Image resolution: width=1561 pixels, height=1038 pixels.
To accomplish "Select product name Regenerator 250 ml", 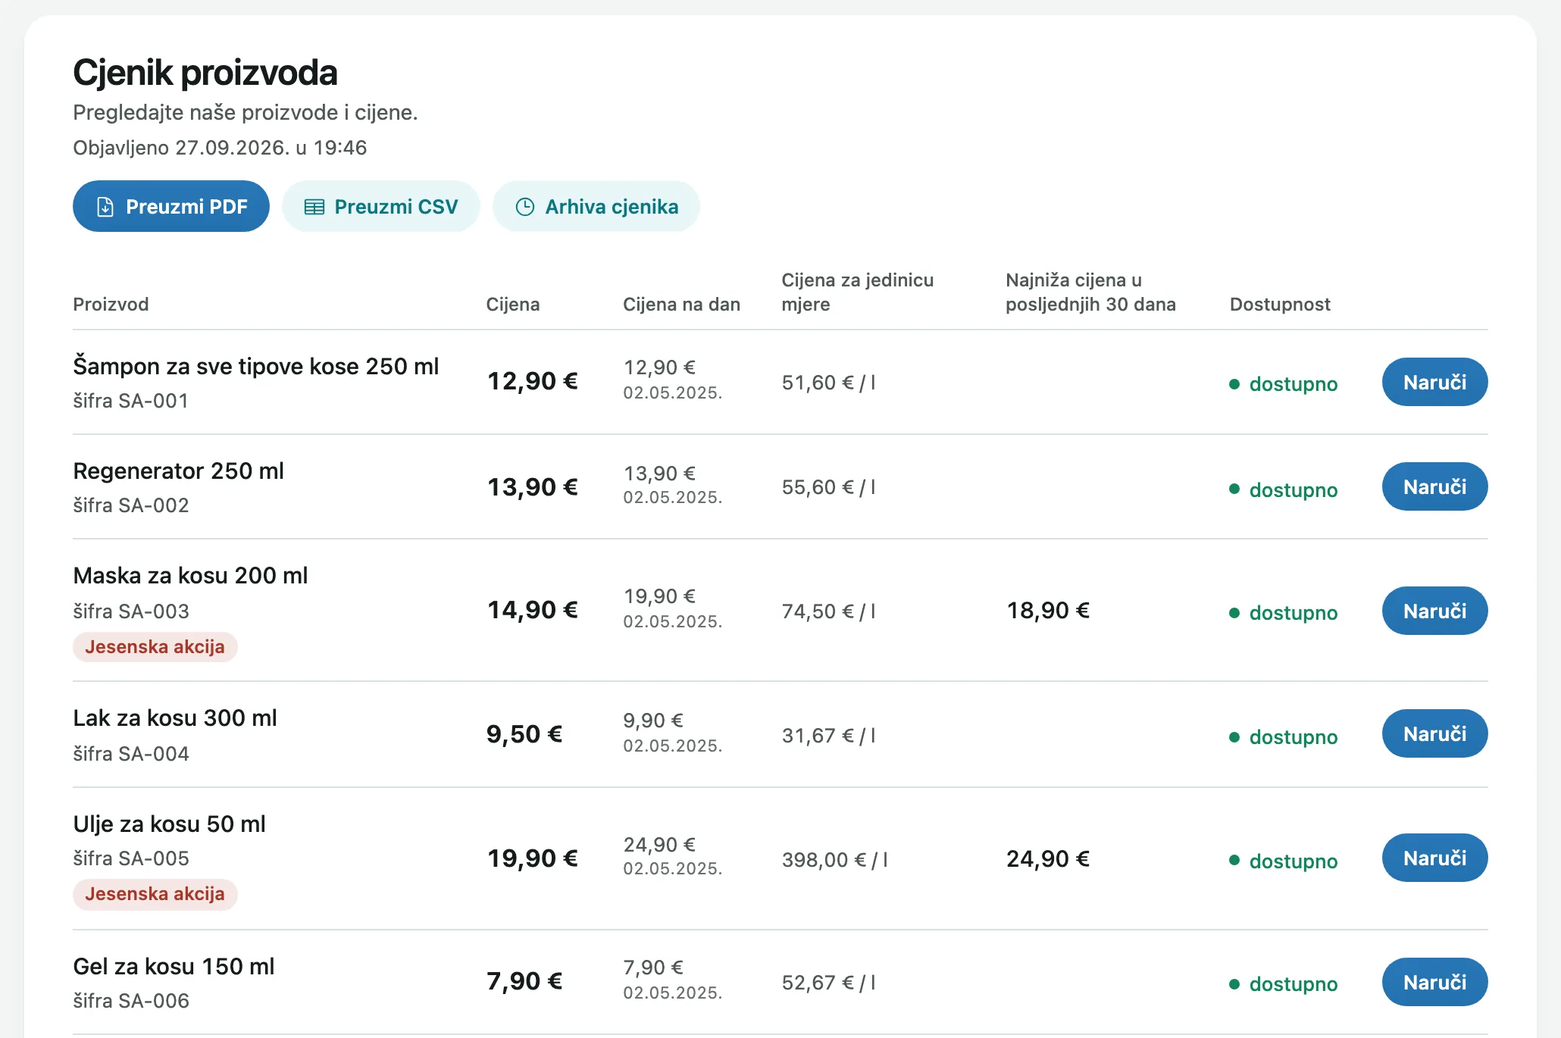I will [178, 471].
